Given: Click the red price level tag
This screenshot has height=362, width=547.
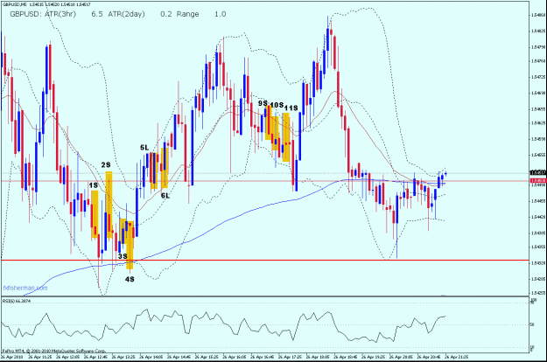Looking at the screenshot, I should (x=537, y=181).
